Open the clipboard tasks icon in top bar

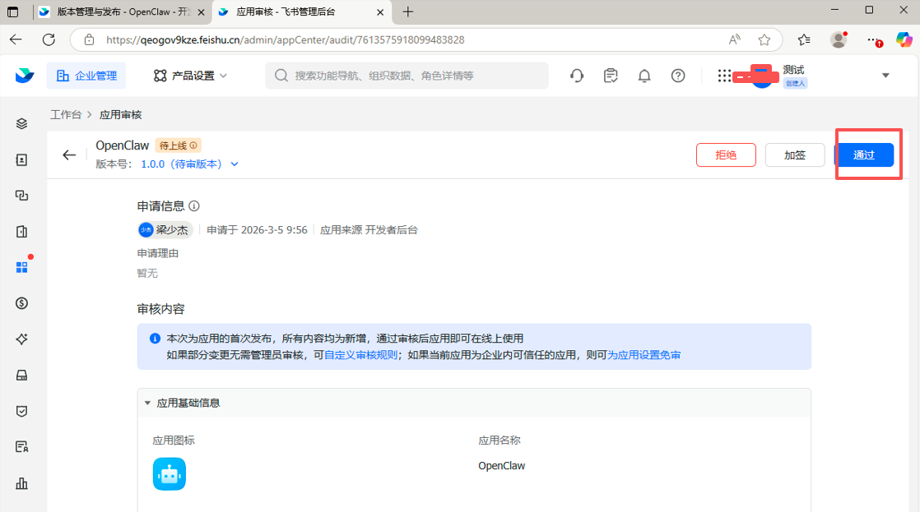pyautogui.click(x=611, y=75)
